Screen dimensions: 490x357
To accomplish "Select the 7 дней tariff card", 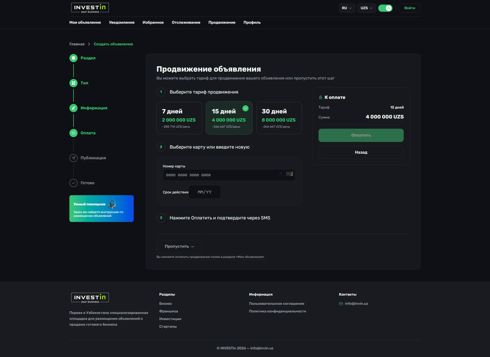I will [x=179, y=118].
